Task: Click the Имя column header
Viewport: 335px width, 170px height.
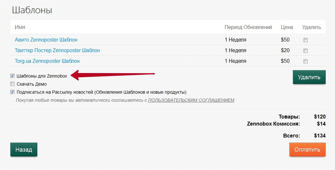Action: coord(20,27)
